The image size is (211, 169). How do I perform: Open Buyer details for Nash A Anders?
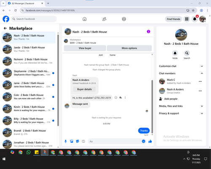(84, 89)
